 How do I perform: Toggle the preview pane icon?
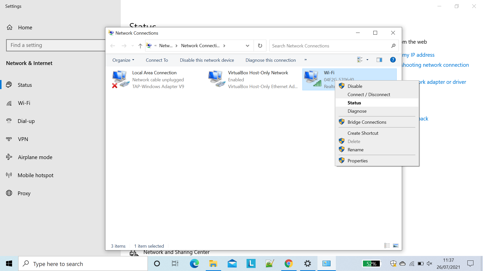point(379,60)
